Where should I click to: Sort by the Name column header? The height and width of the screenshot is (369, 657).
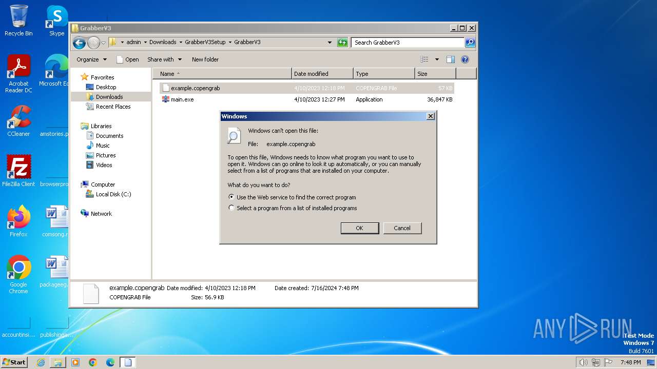click(x=222, y=74)
